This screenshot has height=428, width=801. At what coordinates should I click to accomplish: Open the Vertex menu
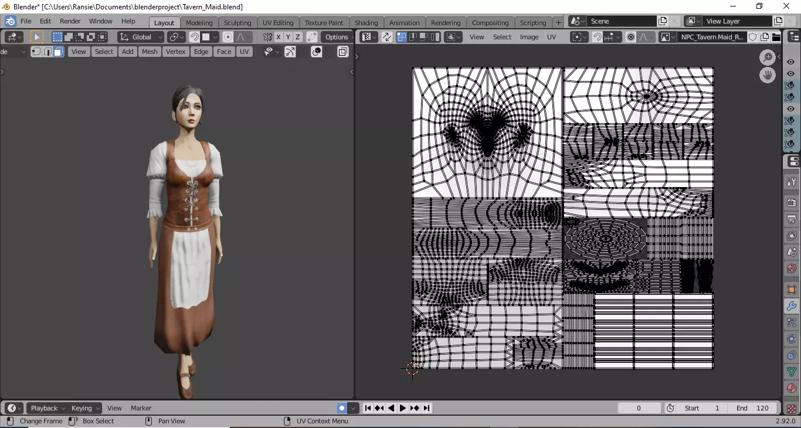coord(175,52)
